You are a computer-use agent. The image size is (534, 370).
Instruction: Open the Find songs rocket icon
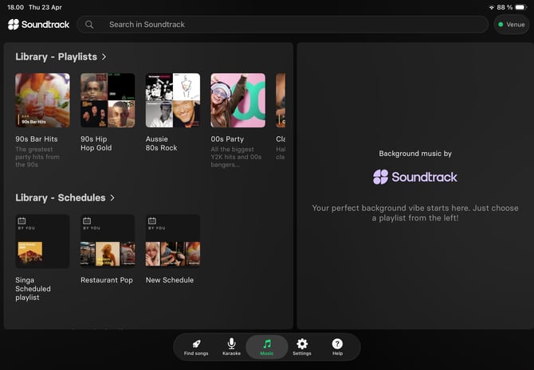(196, 344)
